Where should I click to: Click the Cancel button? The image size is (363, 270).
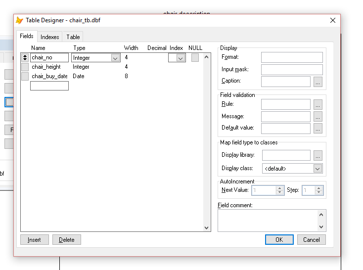point(312,240)
